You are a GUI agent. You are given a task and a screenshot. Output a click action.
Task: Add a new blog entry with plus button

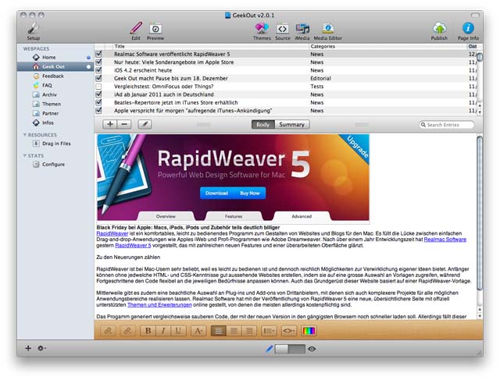(110, 124)
